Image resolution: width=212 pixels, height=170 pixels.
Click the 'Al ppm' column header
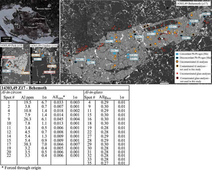pyautogui.click(x=27, y=97)
